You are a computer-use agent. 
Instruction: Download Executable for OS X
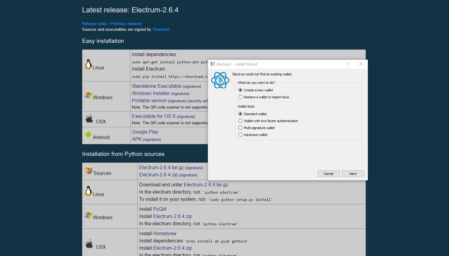click(x=154, y=116)
